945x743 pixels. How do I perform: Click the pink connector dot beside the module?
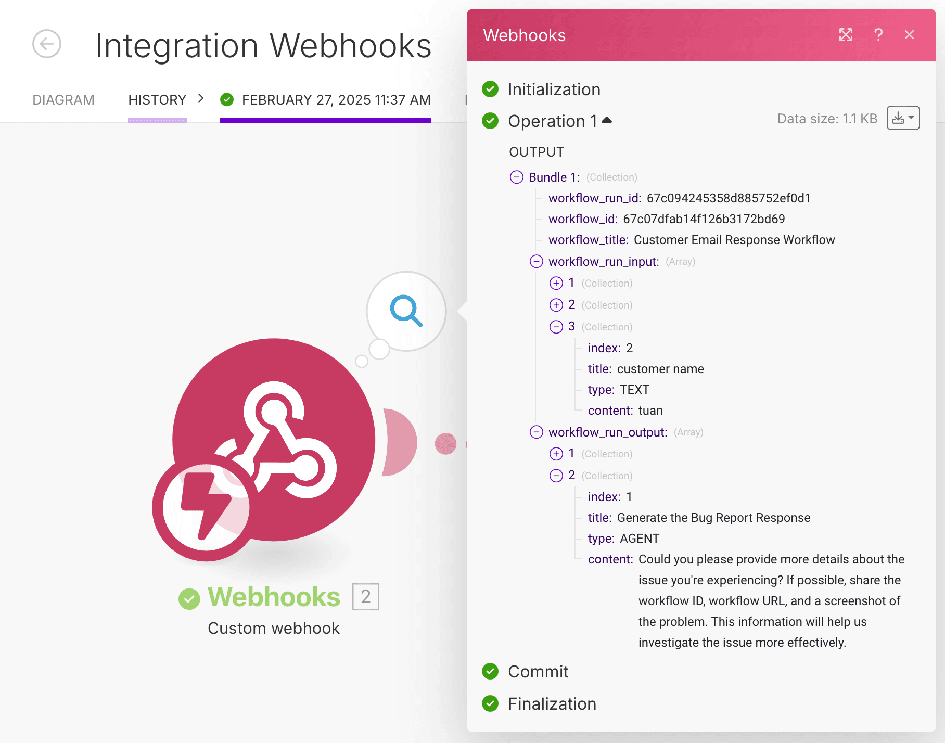(x=445, y=443)
